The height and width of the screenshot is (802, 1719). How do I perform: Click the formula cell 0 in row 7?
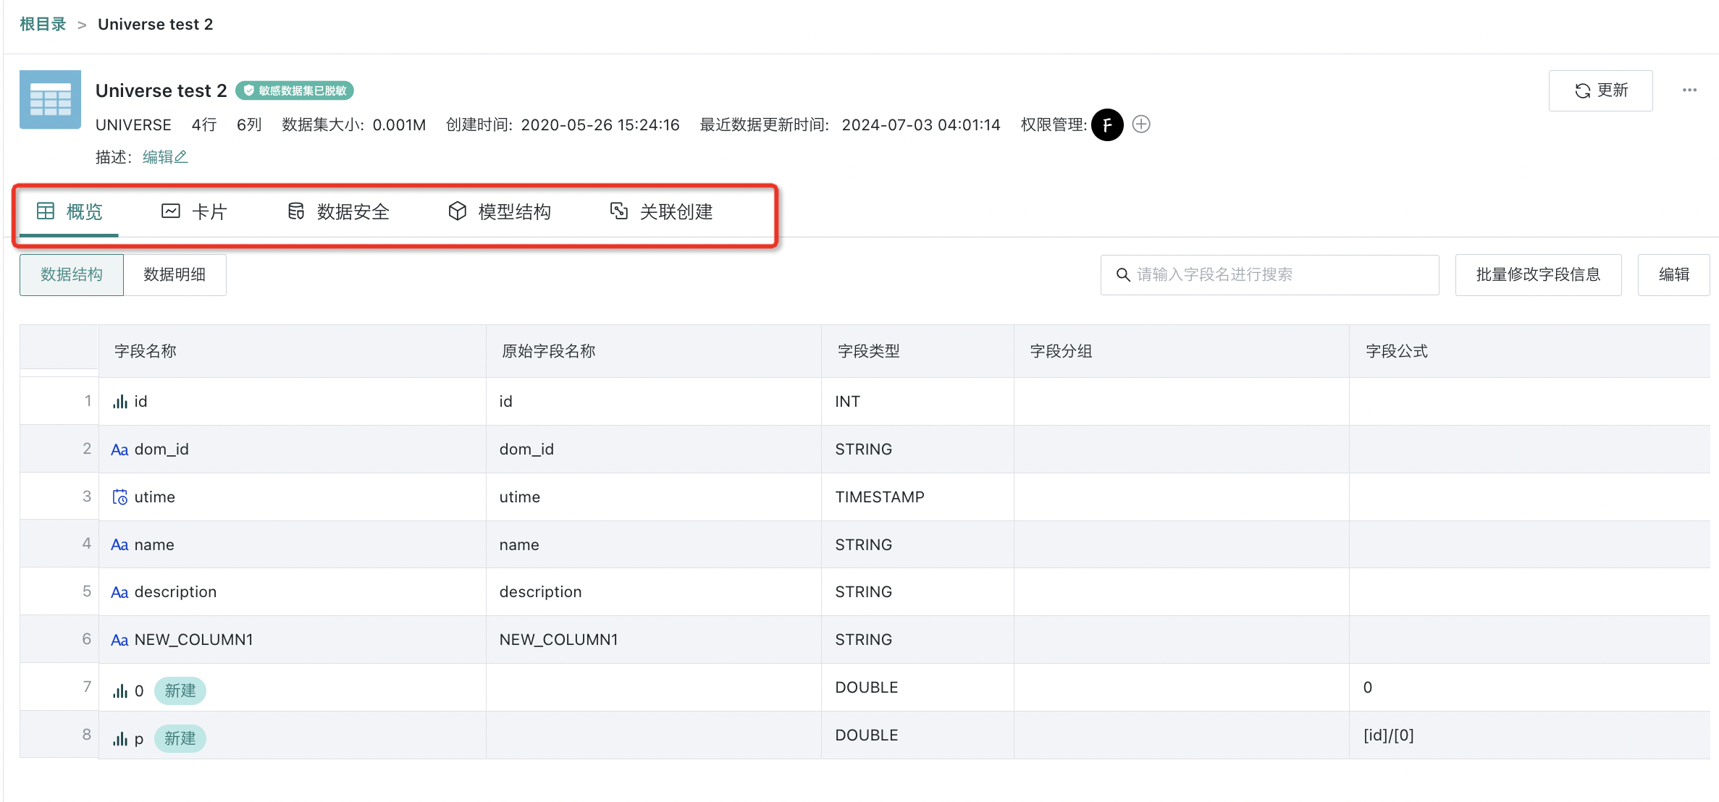(1529, 687)
